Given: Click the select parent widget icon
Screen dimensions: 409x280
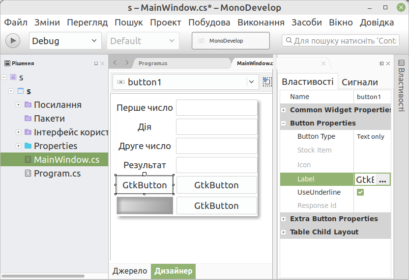Looking at the screenshot, I should point(267,82).
